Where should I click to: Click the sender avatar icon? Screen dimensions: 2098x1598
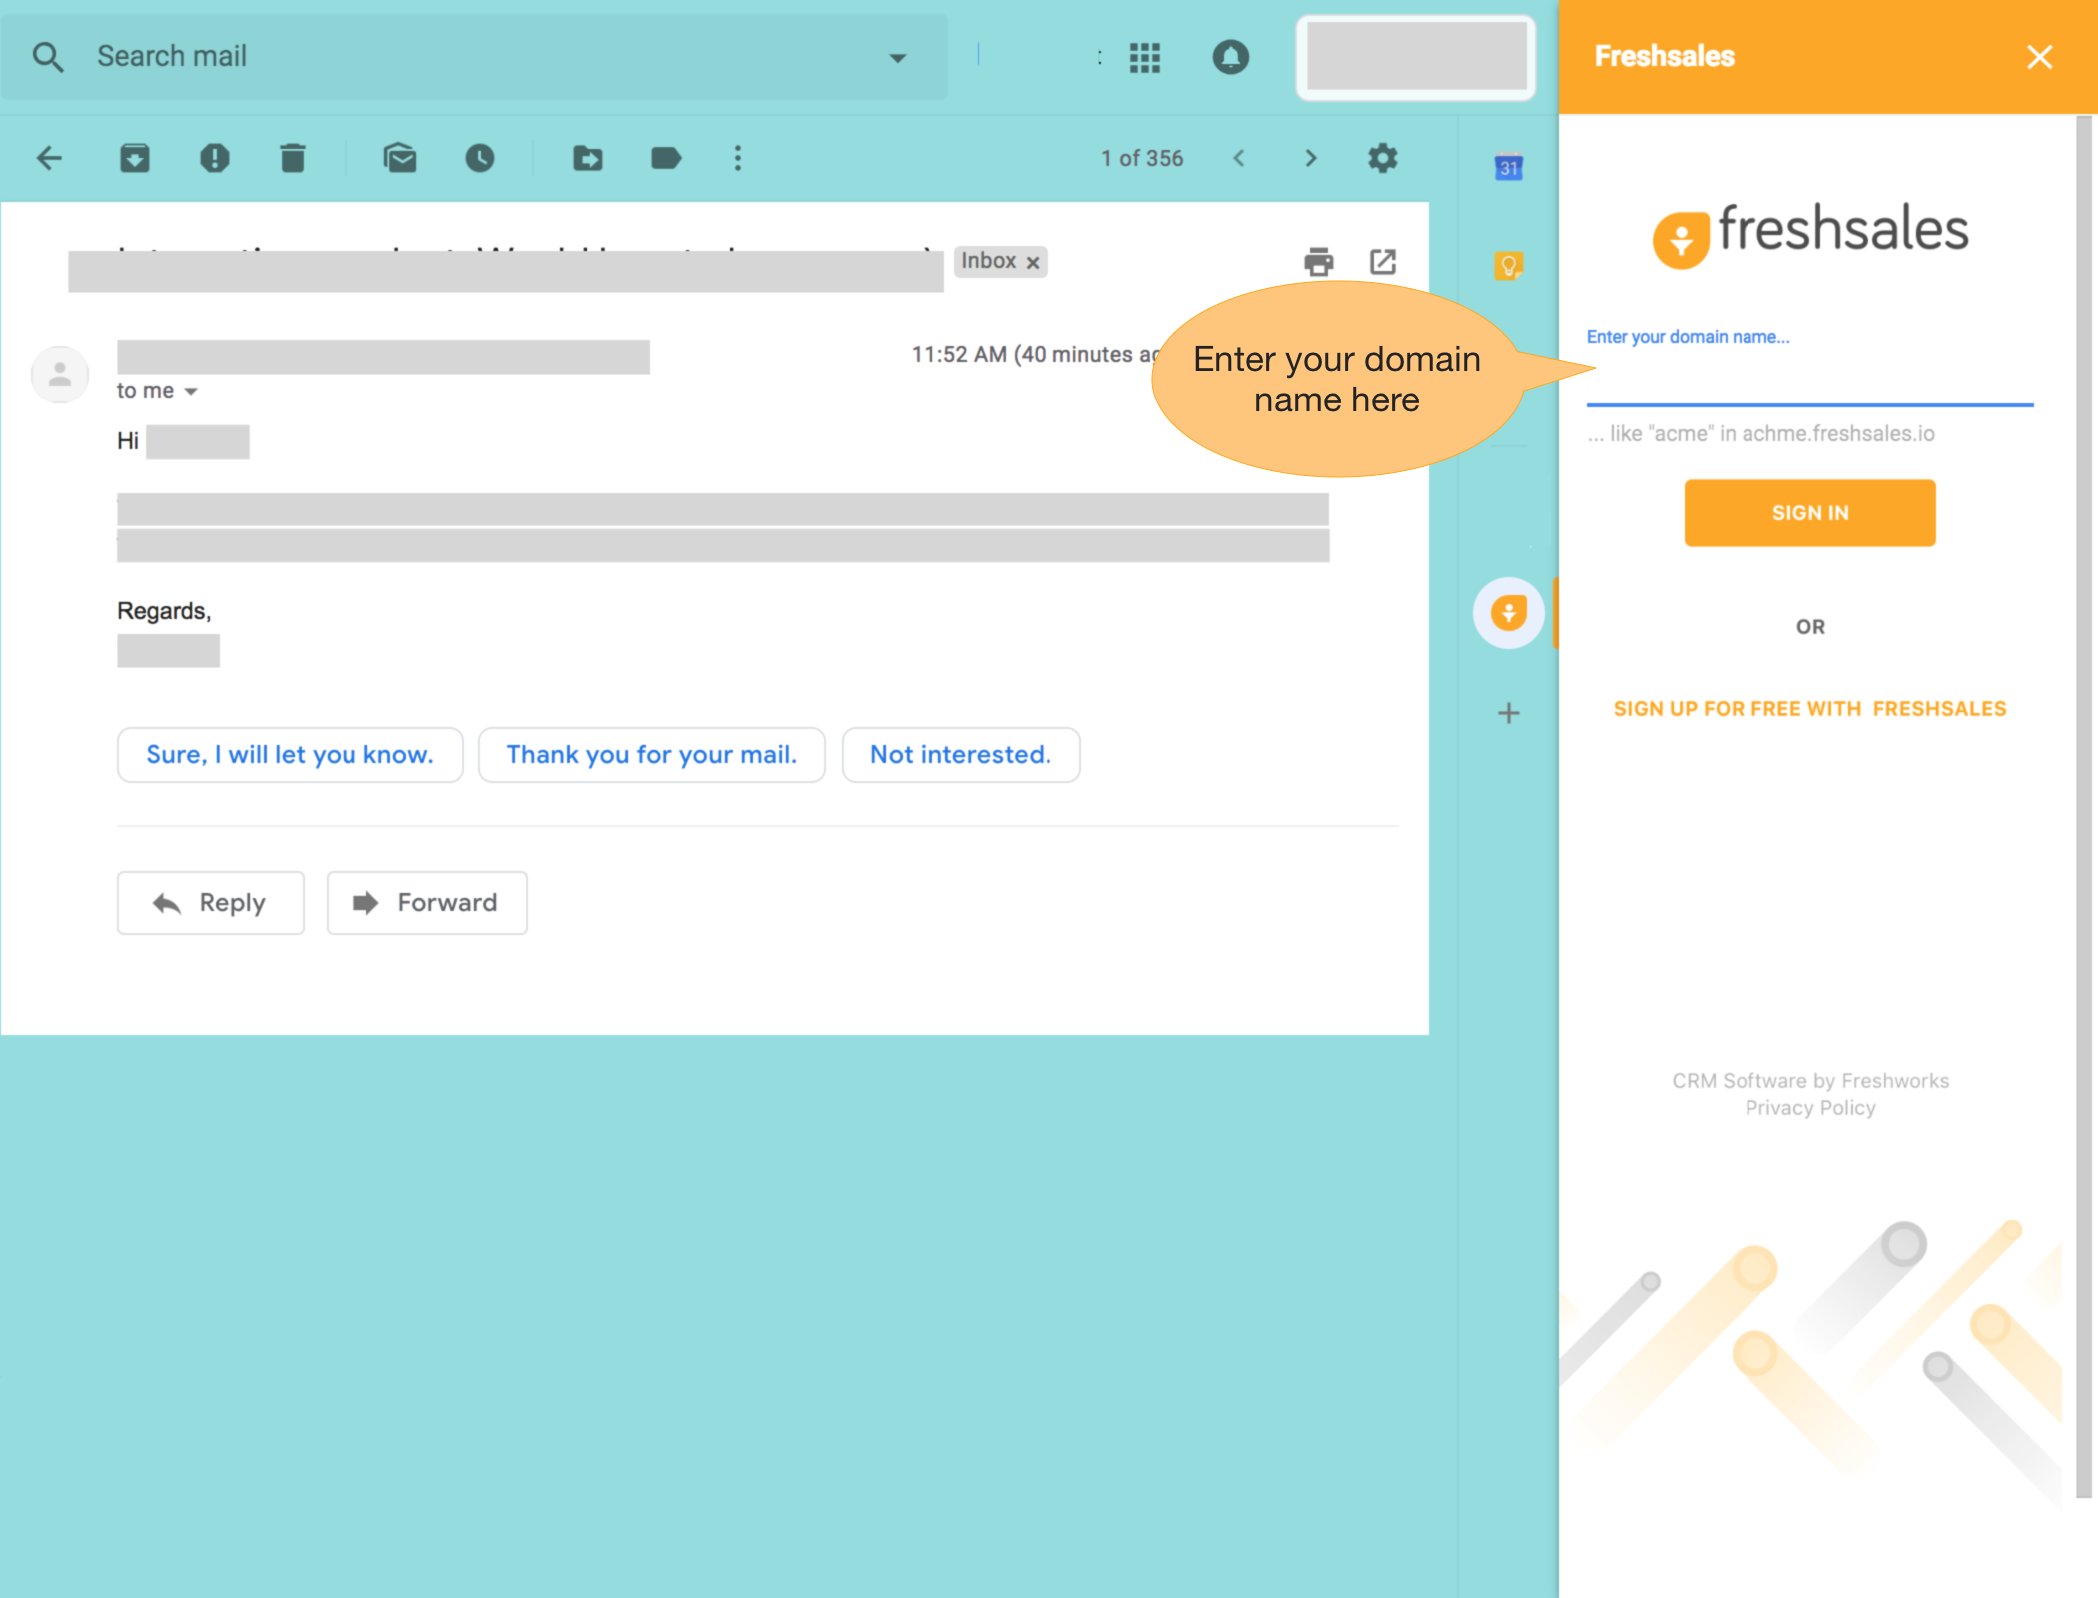coord(60,375)
